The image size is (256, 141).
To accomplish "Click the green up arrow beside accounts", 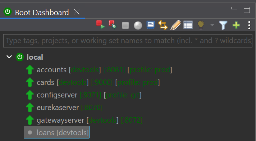I will (x=30, y=70).
